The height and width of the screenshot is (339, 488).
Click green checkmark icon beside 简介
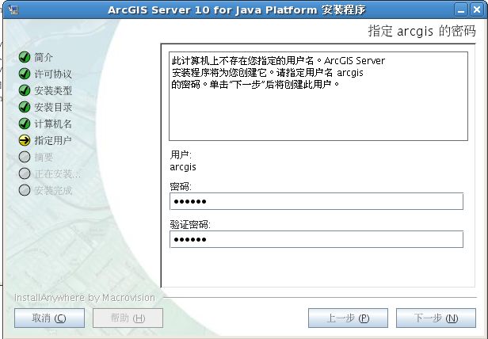pos(25,57)
